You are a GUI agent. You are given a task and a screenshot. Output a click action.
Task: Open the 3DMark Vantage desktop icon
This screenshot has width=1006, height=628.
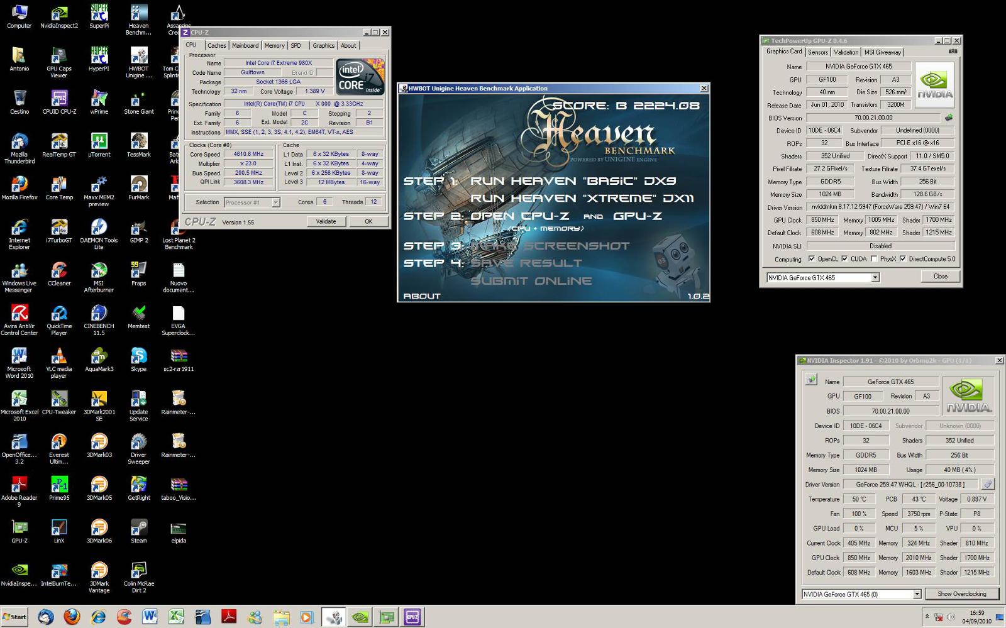click(x=99, y=578)
